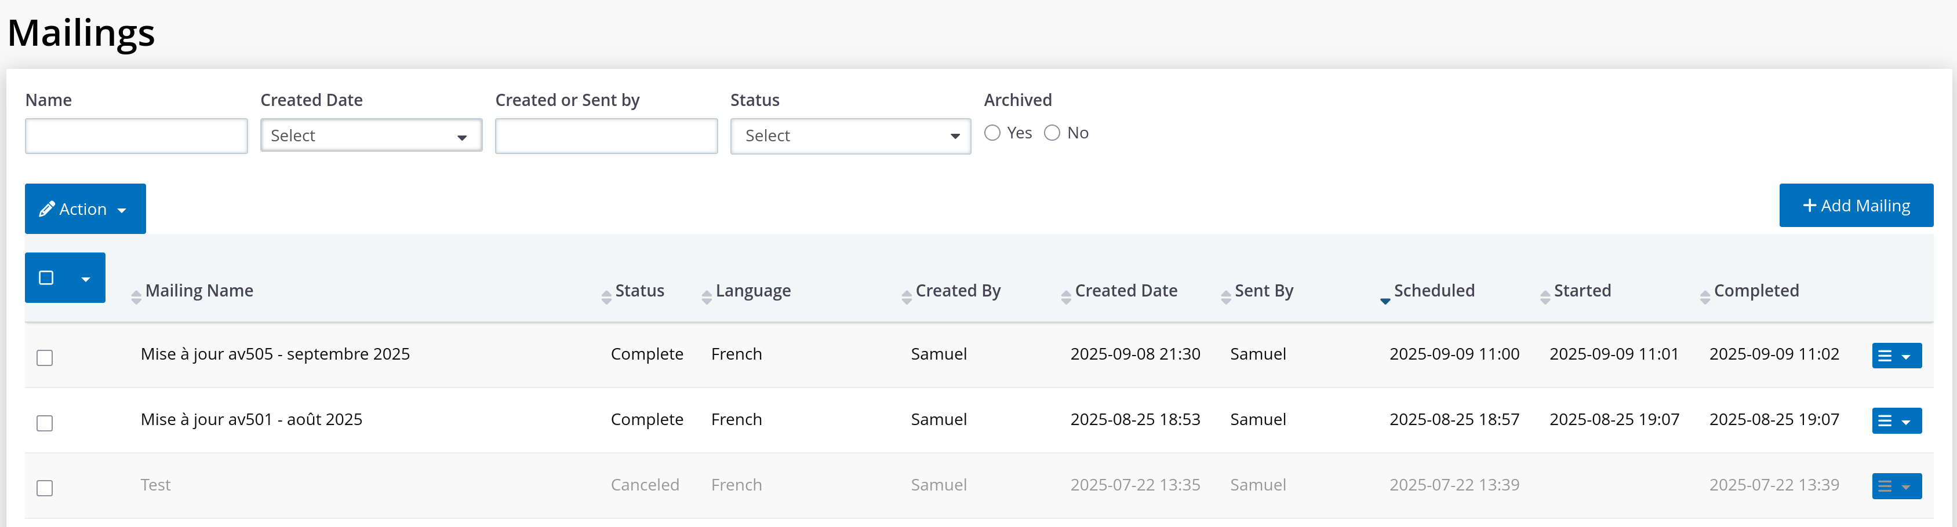Click the Status column sort icon
1957x527 pixels.
coord(606,298)
